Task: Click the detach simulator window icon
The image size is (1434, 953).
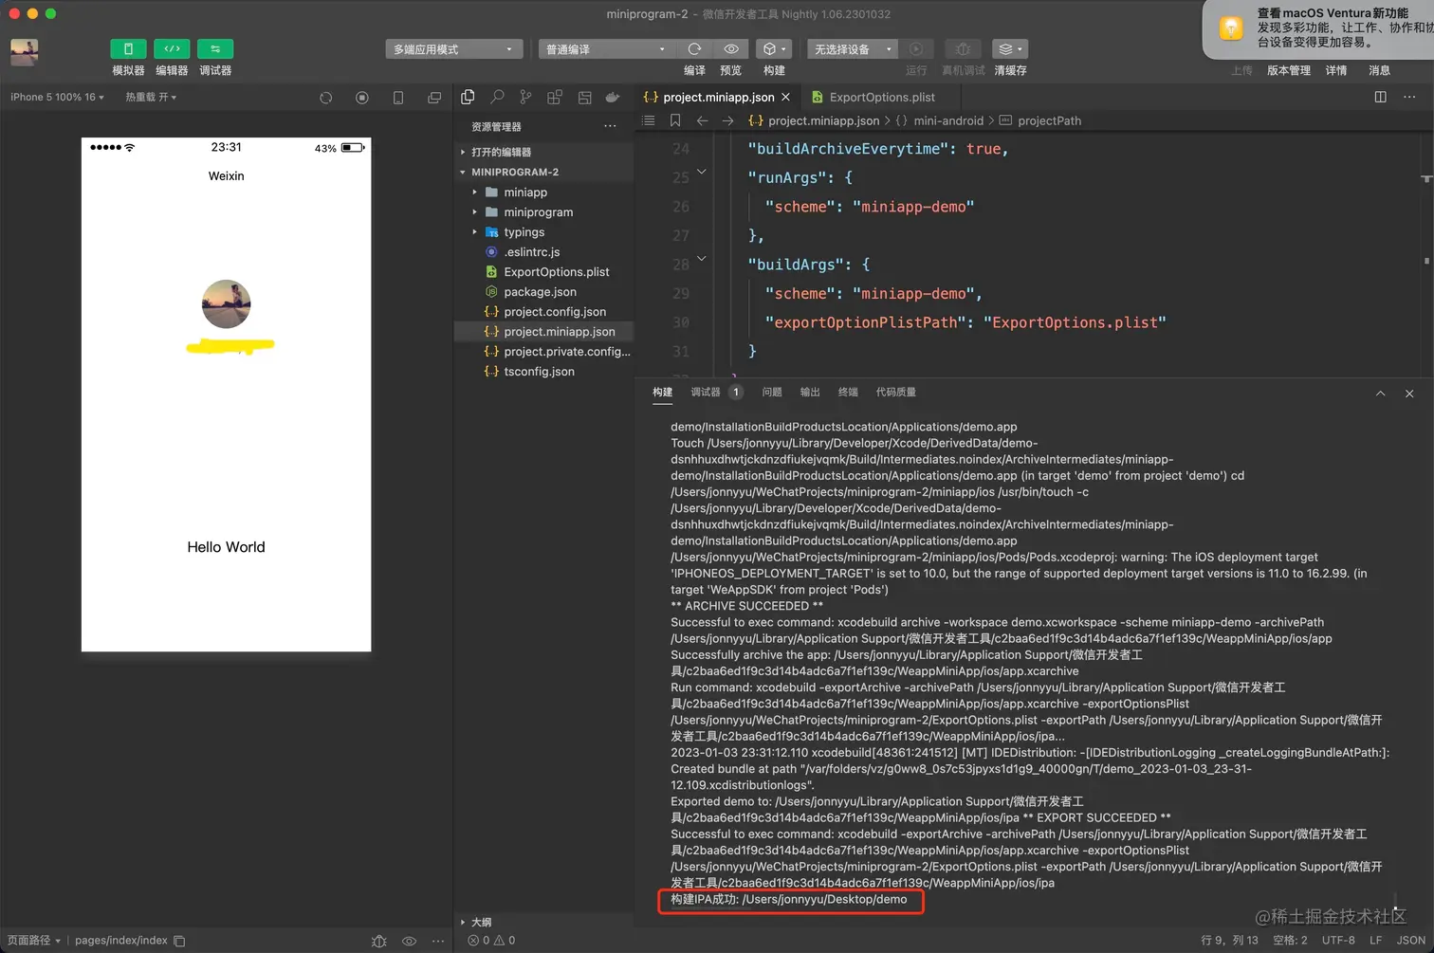Action: [x=434, y=98]
